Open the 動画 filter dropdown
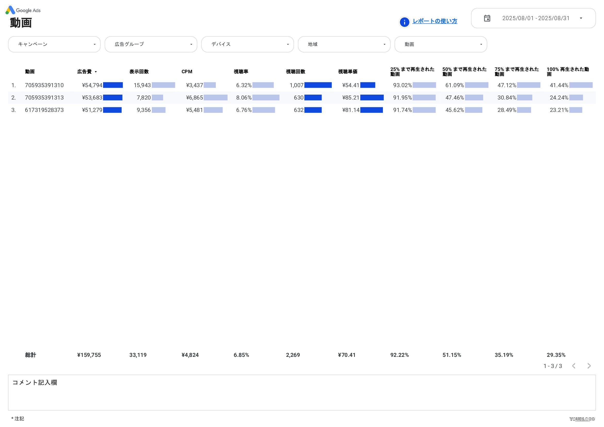 (x=441, y=44)
